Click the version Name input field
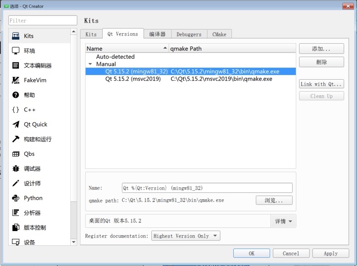Screen dimensions: 357x266 [x=207, y=188]
